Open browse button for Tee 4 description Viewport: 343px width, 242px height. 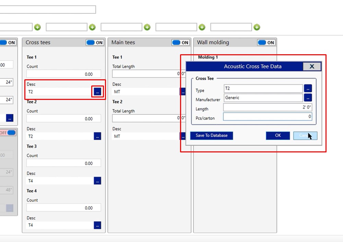coord(97,225)
